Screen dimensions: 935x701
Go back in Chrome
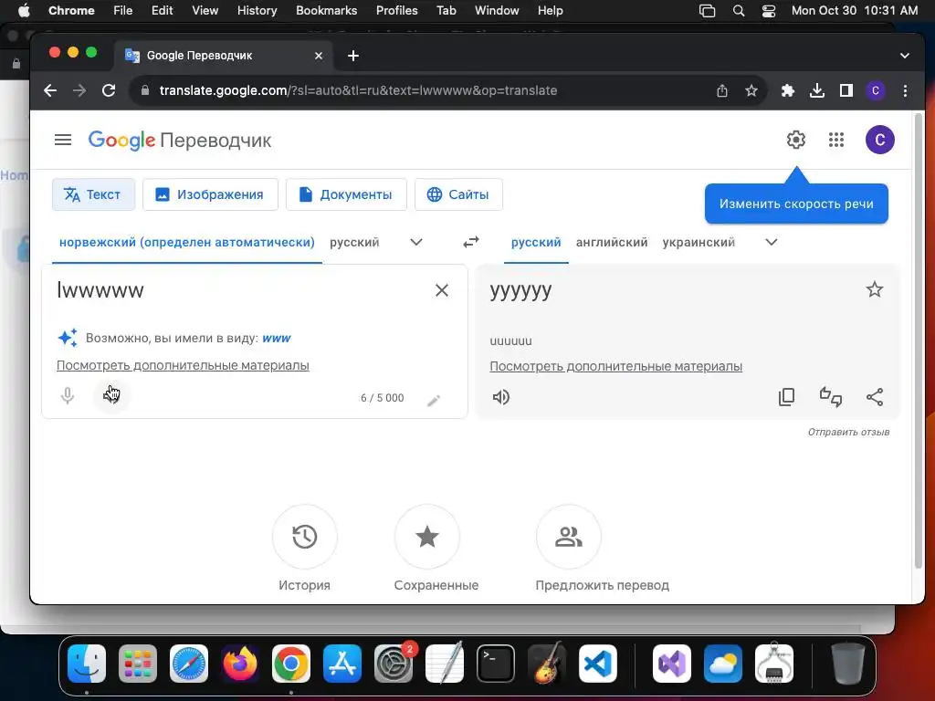[50, 90]
